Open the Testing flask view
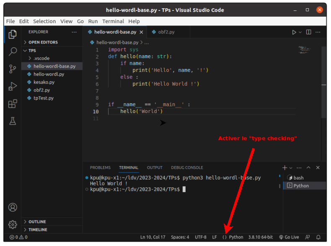Image resolution: width=331 pixels, height=246 pixels. point(13,121)
